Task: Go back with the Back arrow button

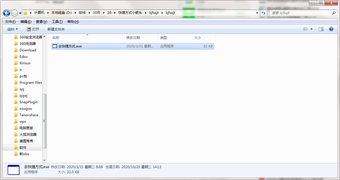Action: tap(7, 13)
